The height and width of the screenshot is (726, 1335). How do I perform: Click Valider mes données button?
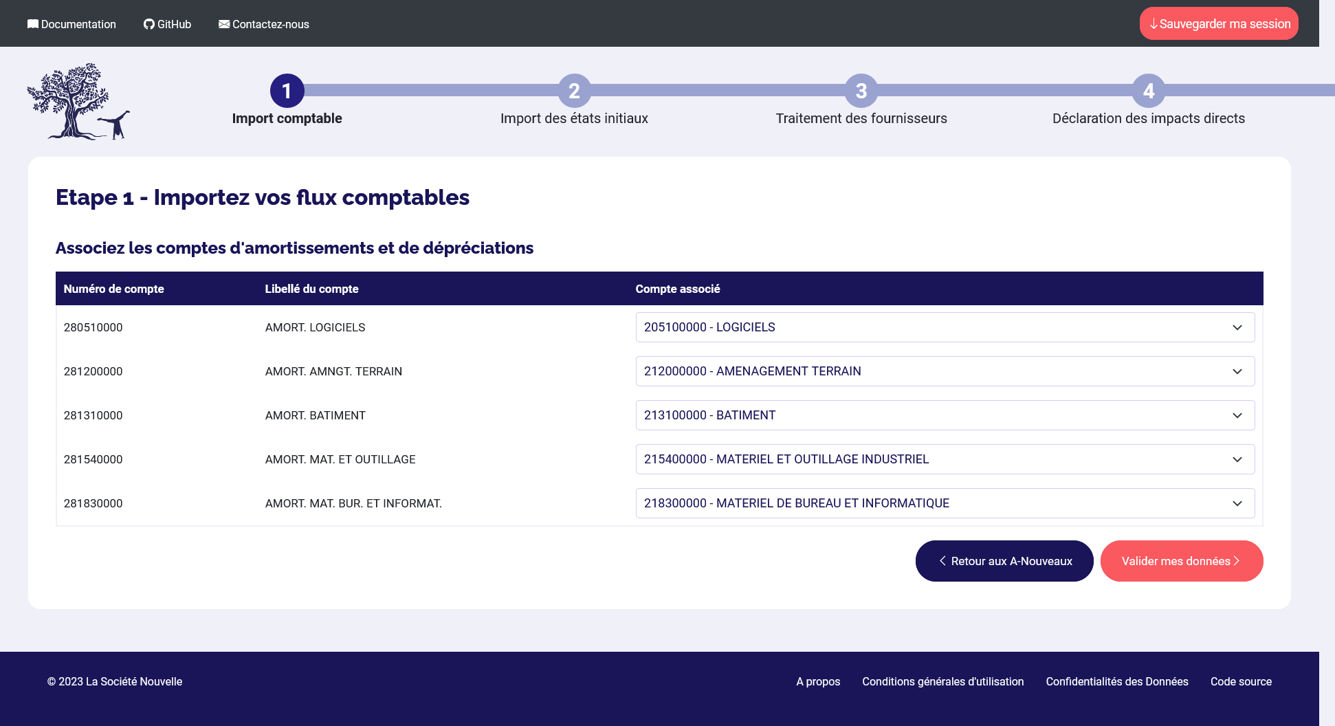(x=1182, y=561)
